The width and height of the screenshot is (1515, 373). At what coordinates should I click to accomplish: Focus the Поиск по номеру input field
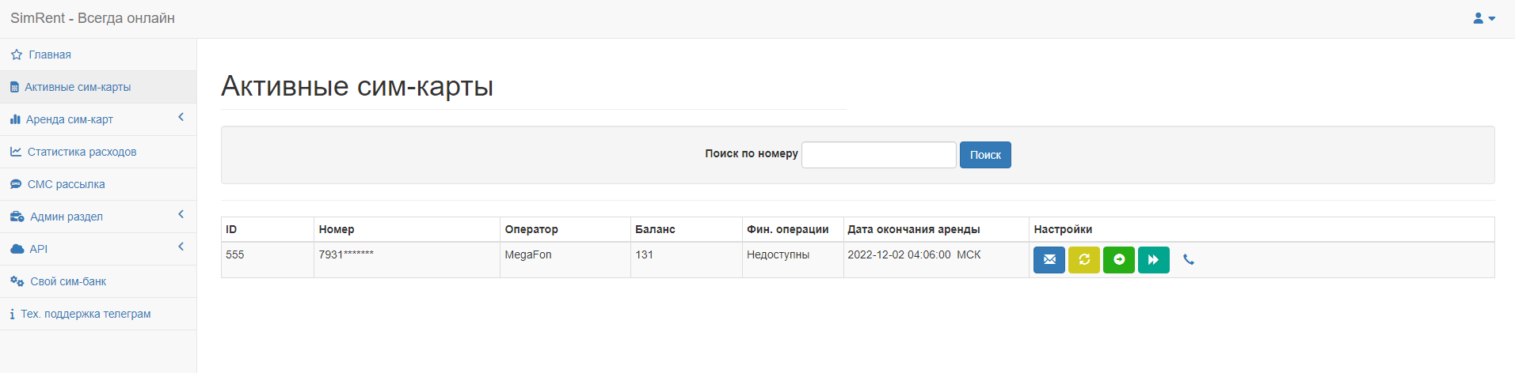click(878, 155)
